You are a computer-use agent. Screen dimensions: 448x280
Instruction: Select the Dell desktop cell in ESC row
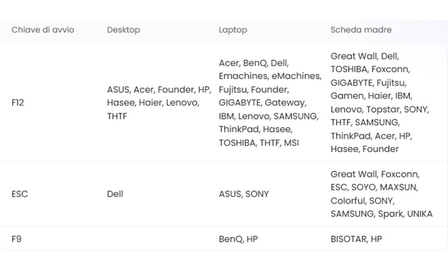coord(115,194)
